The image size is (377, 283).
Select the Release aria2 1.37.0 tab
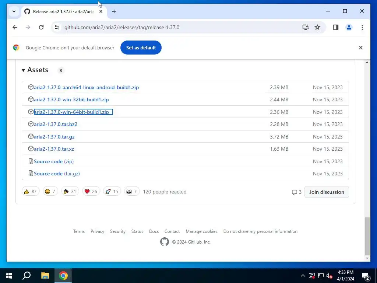click(x=63, y=11)
